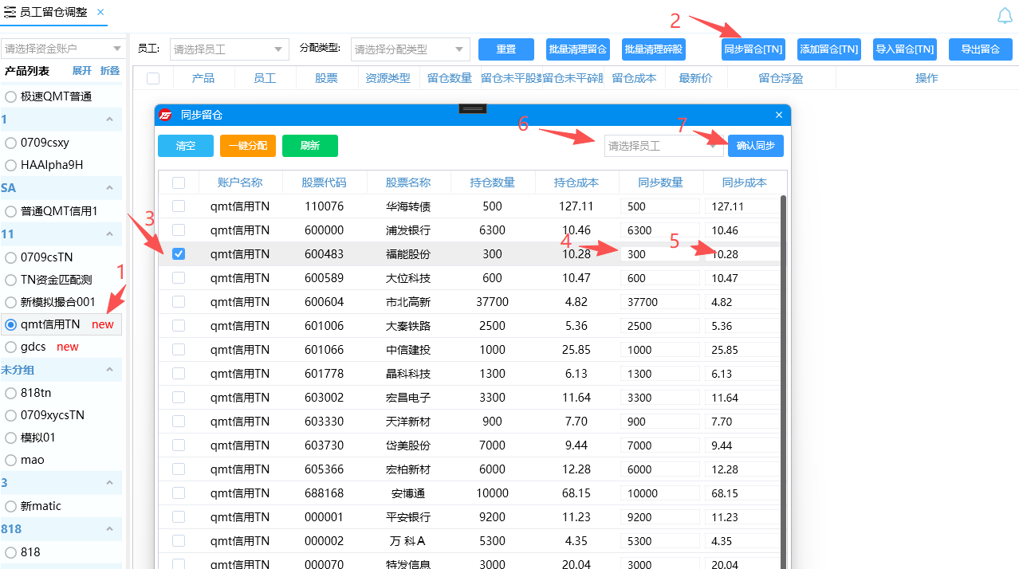The height and width of the screenshot is (569, 1019).
Task: Click the 导入留仓[TN] button
Action: (905, 49)
